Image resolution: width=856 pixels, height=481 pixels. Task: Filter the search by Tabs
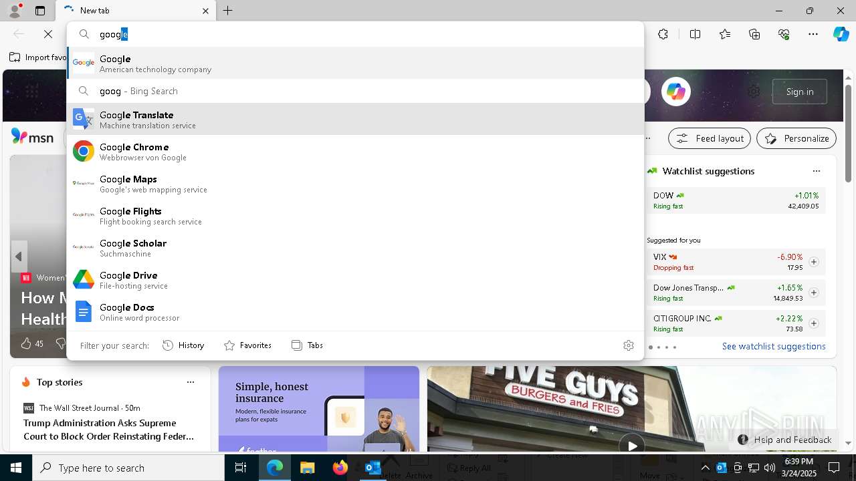pyautogui.click(x=307, y=345)
